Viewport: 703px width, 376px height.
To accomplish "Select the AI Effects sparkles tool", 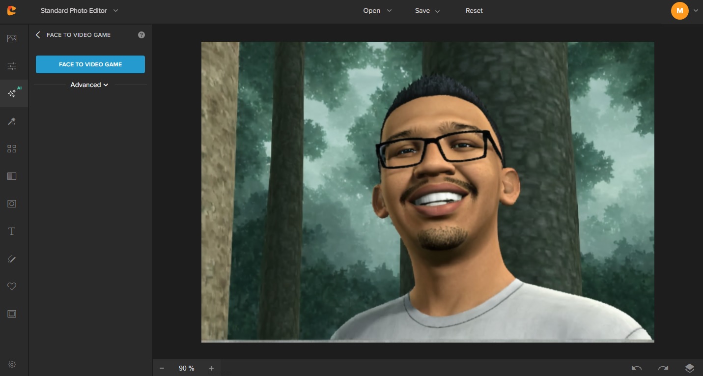I will coord(12,93).
